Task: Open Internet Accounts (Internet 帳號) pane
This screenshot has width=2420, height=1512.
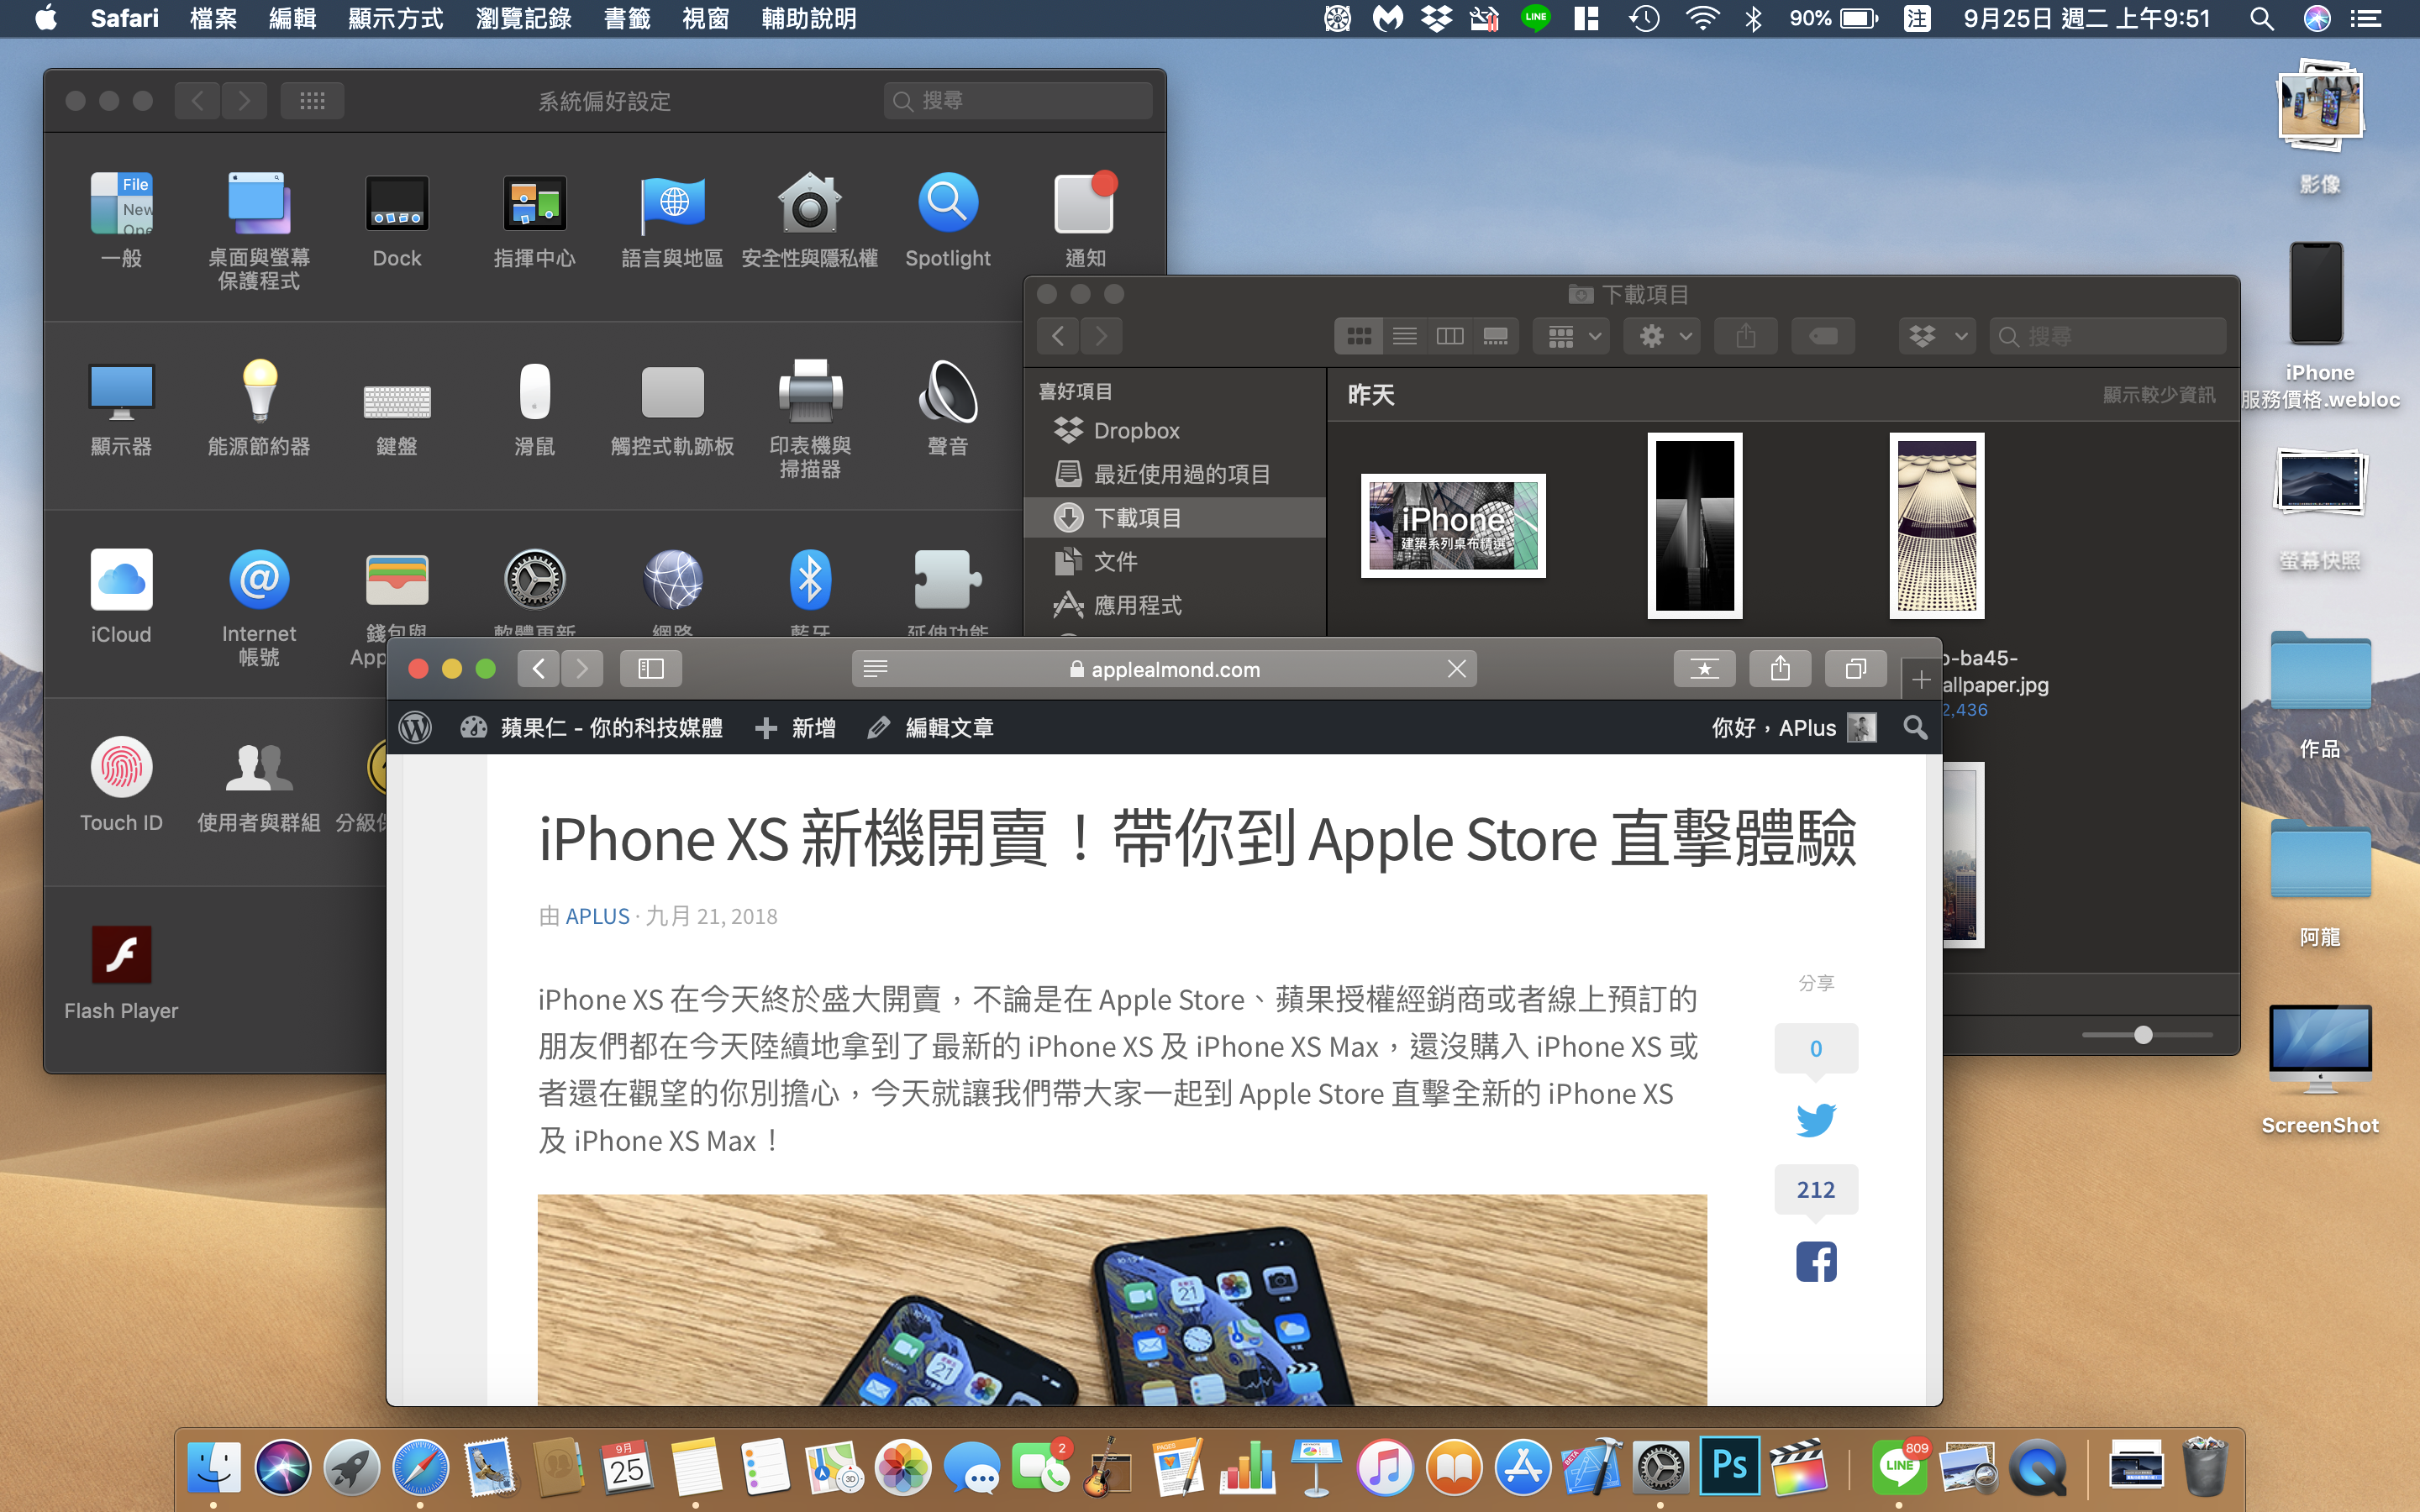Action: pos(259,607)
